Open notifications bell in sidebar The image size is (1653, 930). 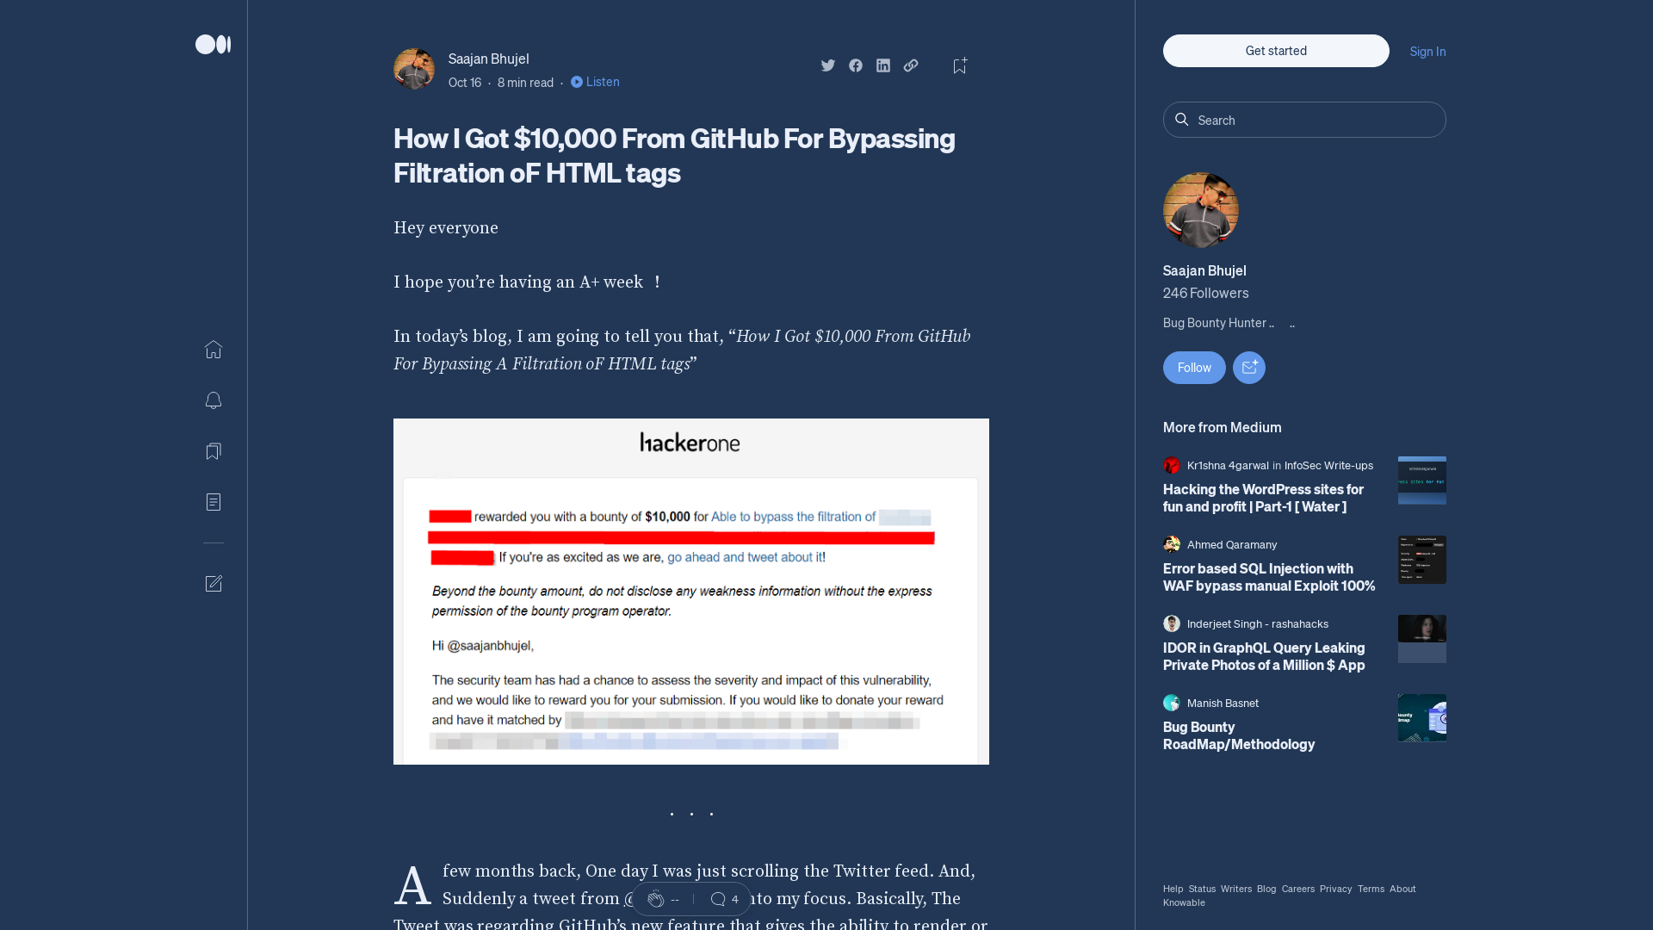[x=213, y=400]
